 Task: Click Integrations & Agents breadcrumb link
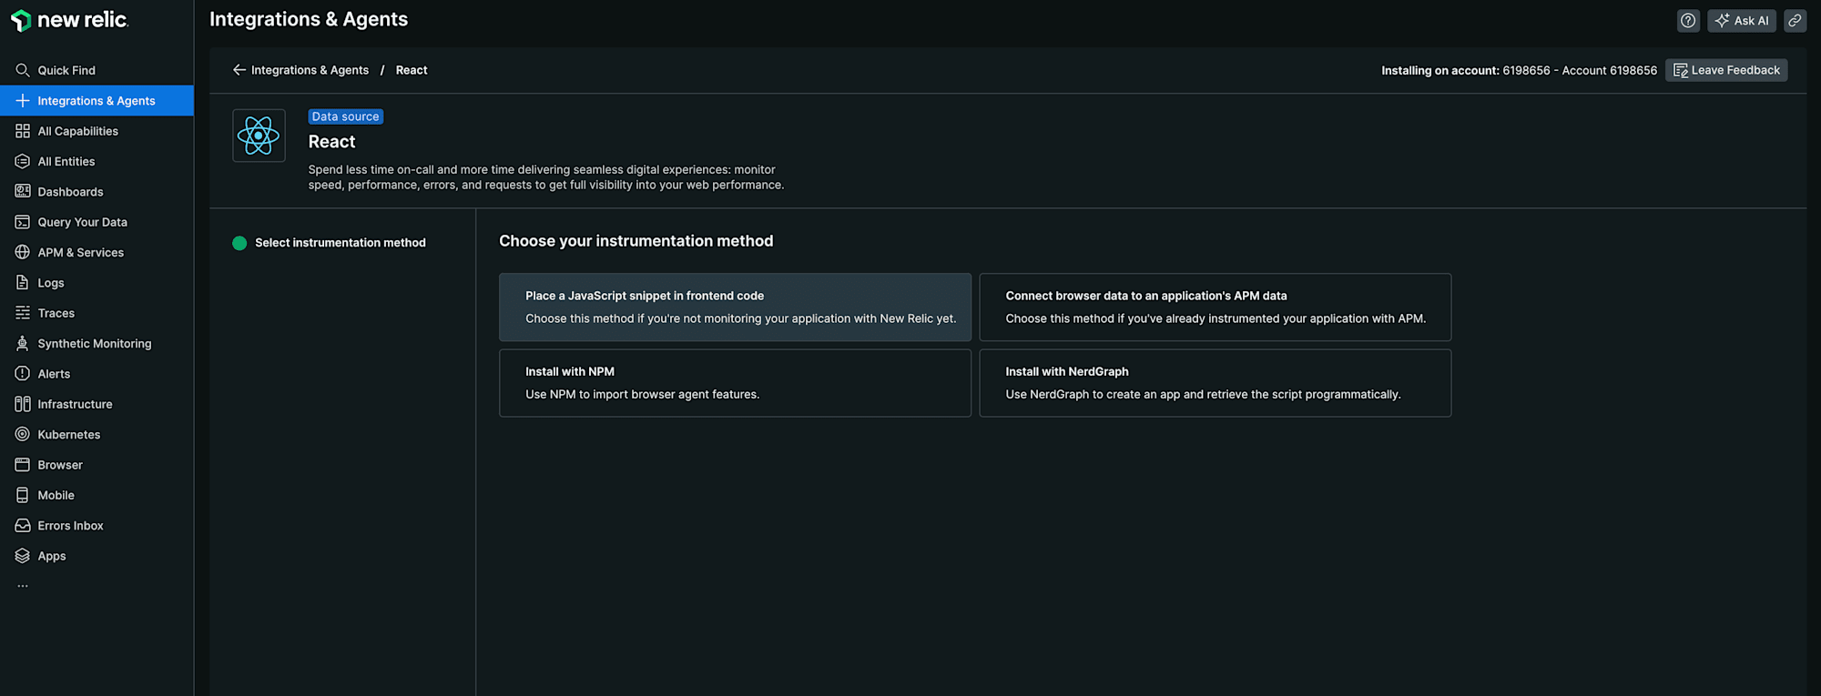[310, 70]
